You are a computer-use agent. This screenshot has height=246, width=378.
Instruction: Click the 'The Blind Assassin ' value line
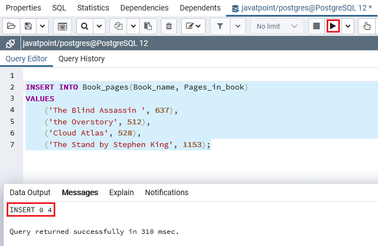coord(111,110)
